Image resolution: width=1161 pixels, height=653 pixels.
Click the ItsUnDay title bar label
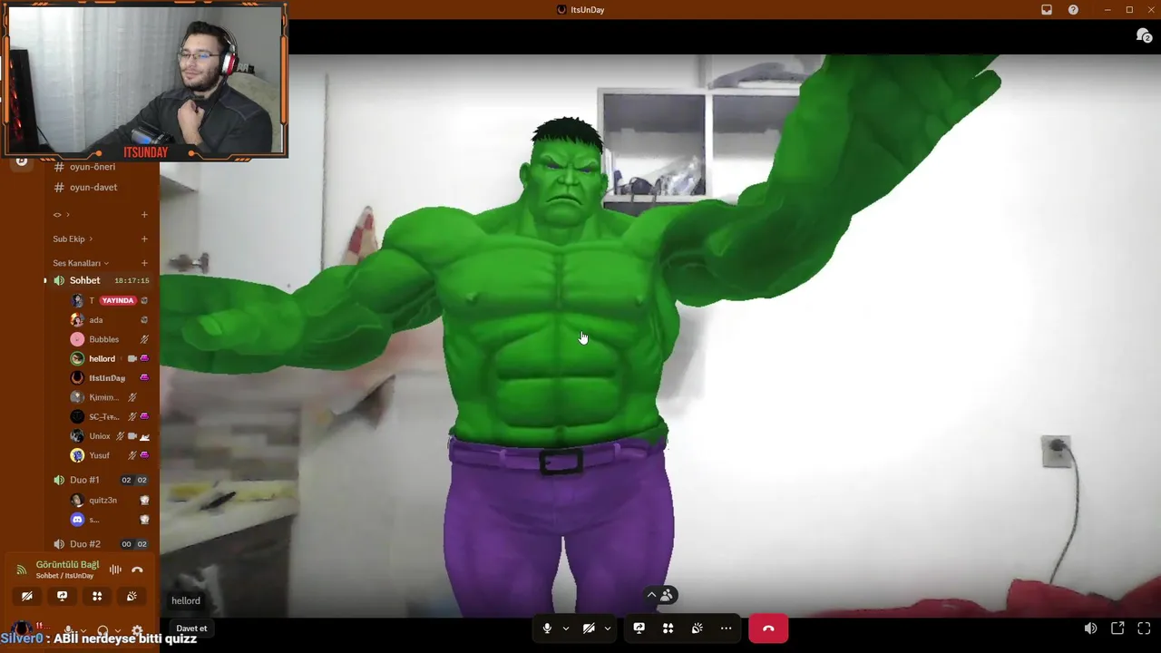pyautogui.click(x=588, y=9)
